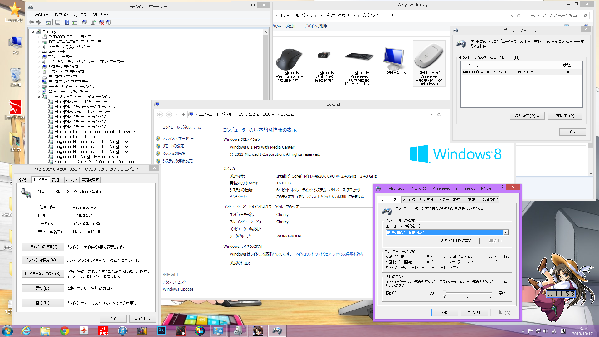Expand the DVD/CD-ROM ドライブ tree node
This screenshot has width=599, height=337.
tap(39, 37)
